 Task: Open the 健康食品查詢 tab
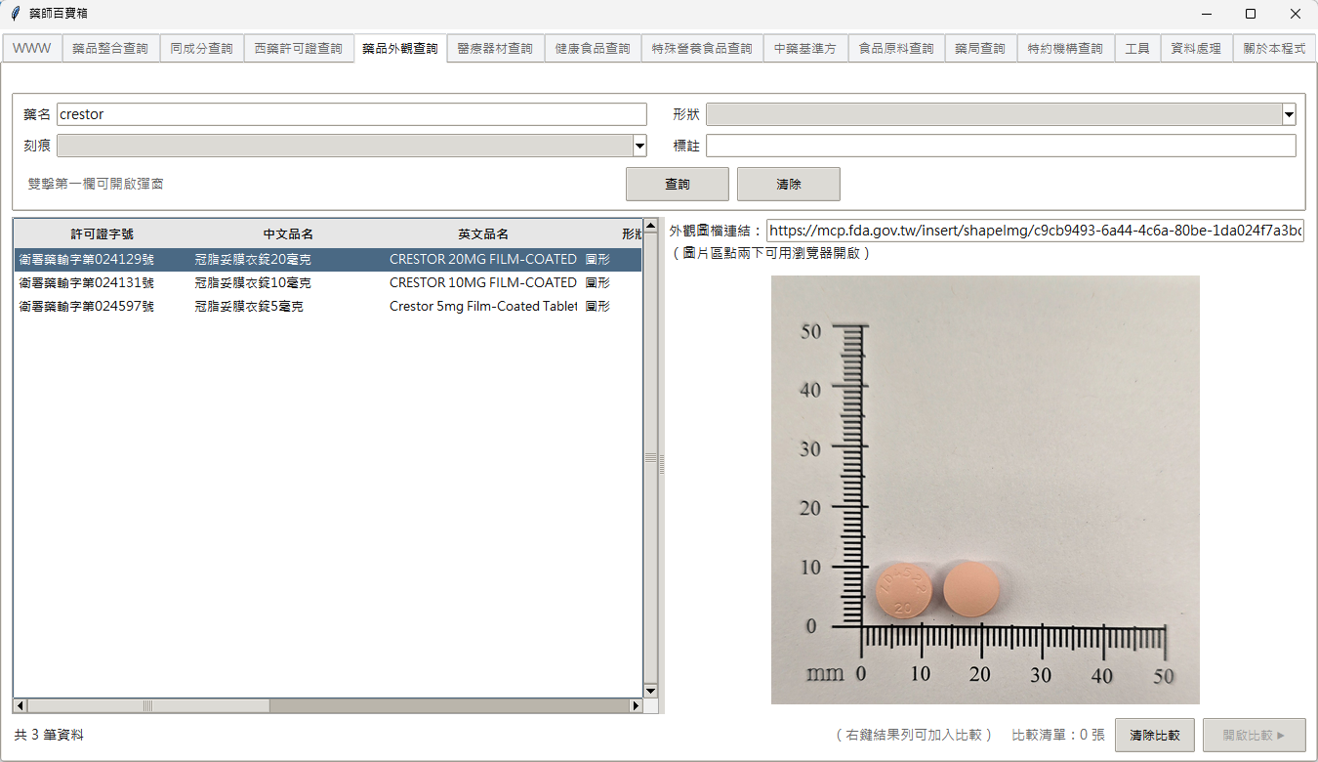pyautogui.click(x=593, y=48)
